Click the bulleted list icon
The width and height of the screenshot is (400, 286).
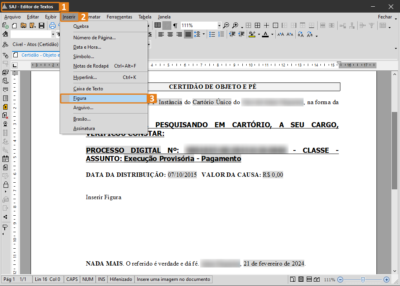(212, 34)
